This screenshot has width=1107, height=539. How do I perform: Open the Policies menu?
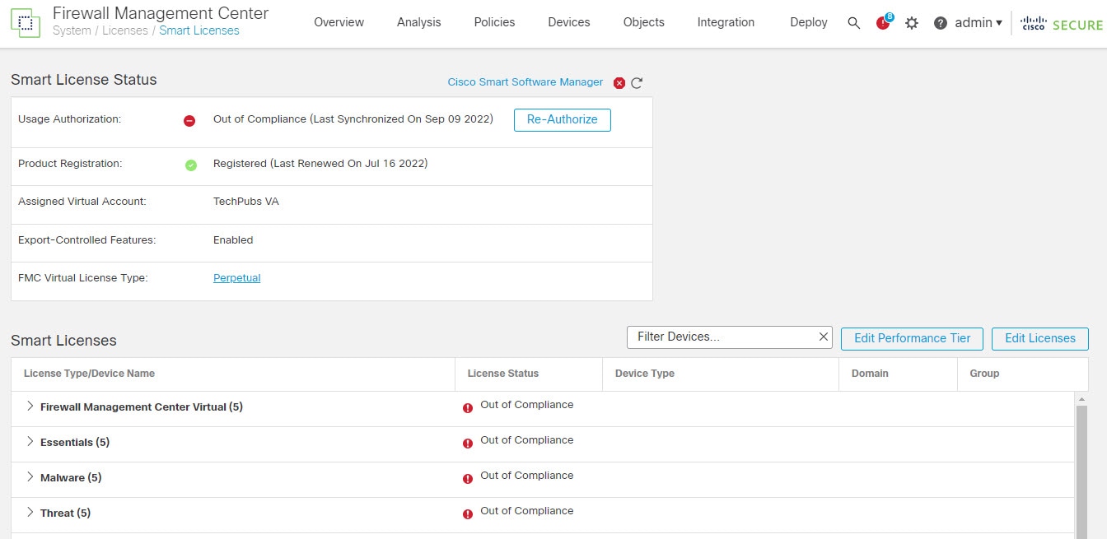(x=494, y=22)
